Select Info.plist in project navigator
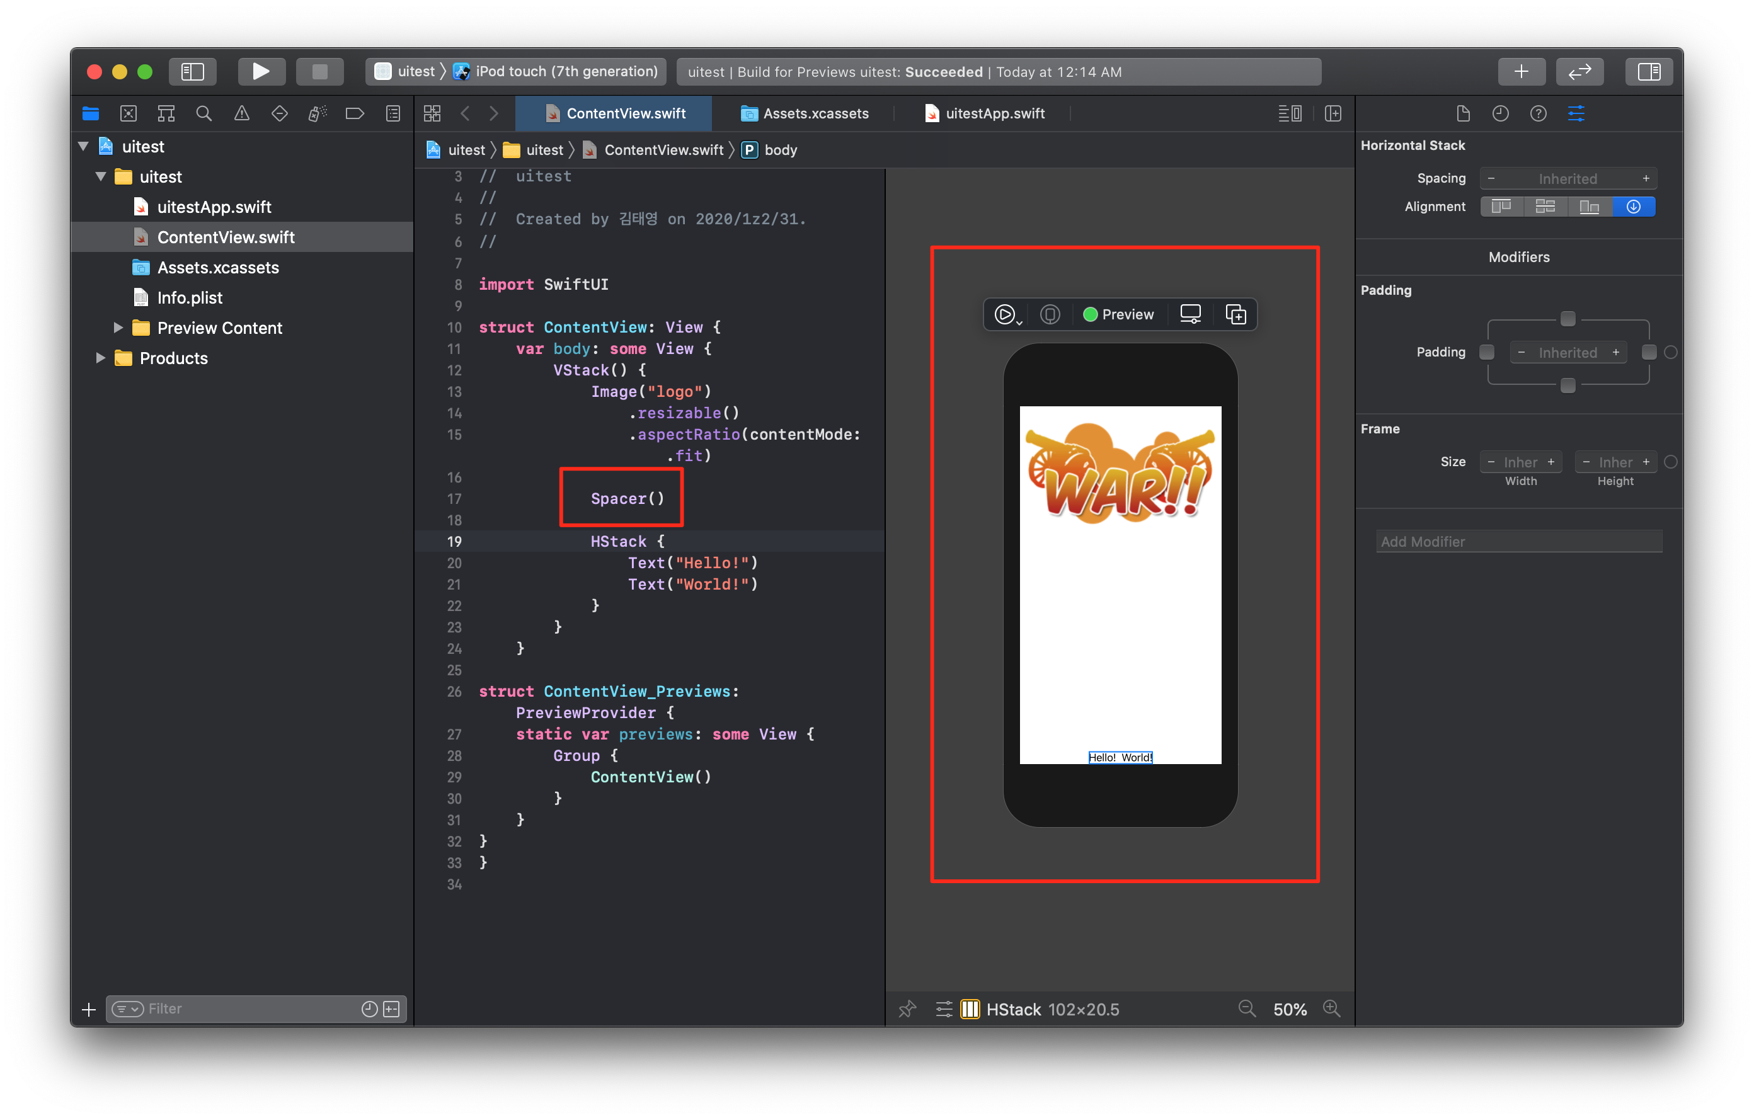 click(190, 298)
